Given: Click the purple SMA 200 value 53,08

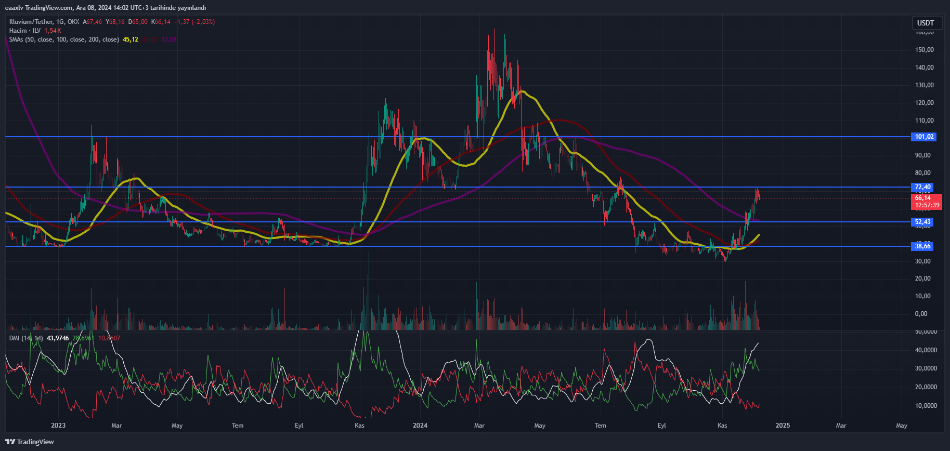Looking at the screenshot, I should [169, 39].
